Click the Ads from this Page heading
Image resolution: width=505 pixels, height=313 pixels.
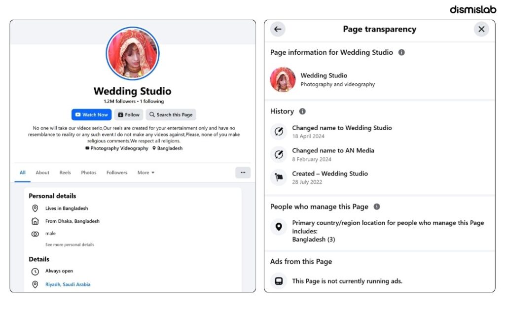click(x=301, y=261)
